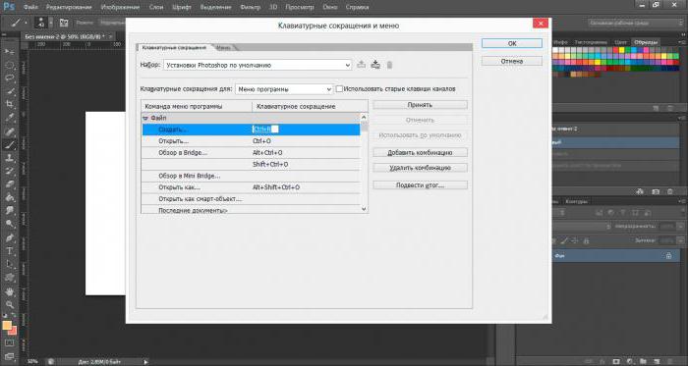
Task: Select the Eyedropper tool
Action: (x=9, y=118)
